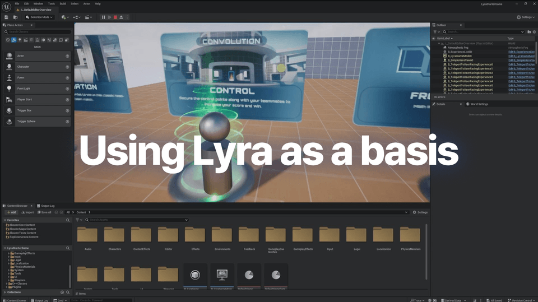Pause the play-in-editor simulation

click(103, 17)
